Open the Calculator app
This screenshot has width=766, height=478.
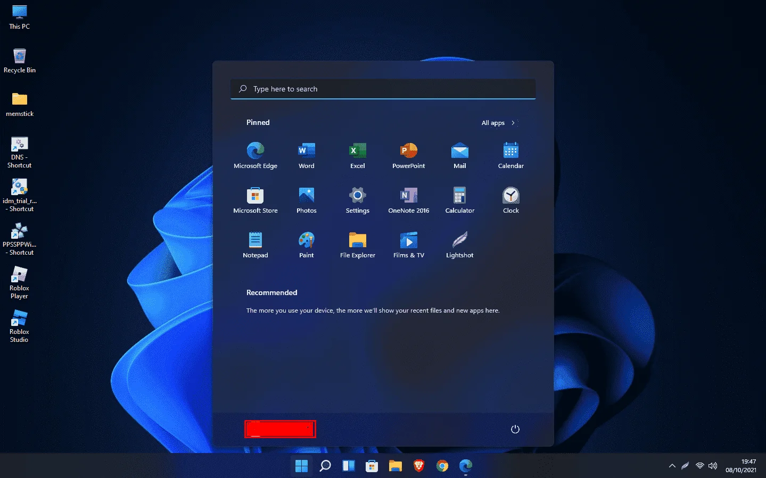click(x=460, y=200)
